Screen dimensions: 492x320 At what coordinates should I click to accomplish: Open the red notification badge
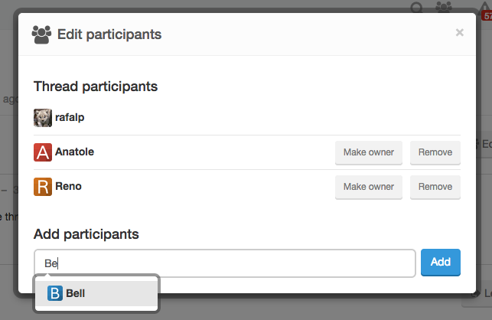click(487, 11)
